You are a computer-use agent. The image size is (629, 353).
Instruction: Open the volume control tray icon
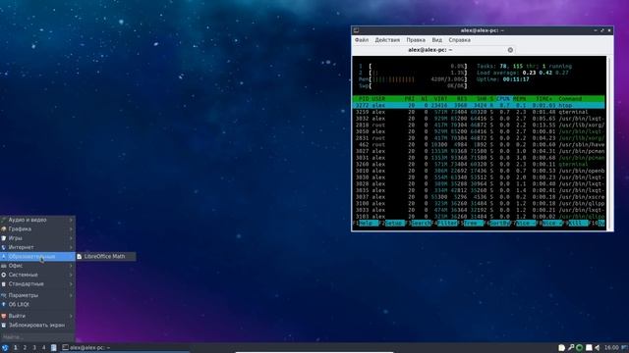pos(598,348)
